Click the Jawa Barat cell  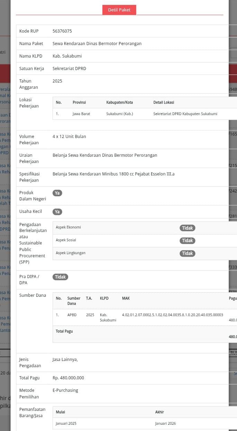click(81, 114)
